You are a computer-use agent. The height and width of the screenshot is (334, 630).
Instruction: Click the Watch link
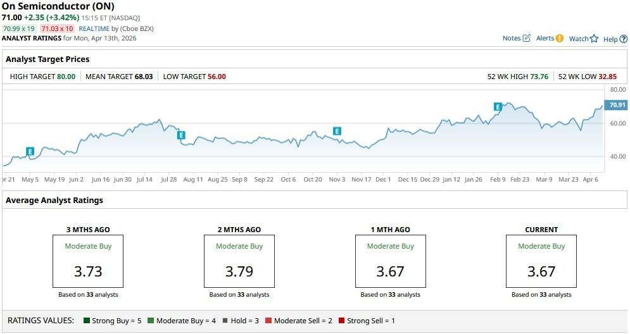point(579,39)
